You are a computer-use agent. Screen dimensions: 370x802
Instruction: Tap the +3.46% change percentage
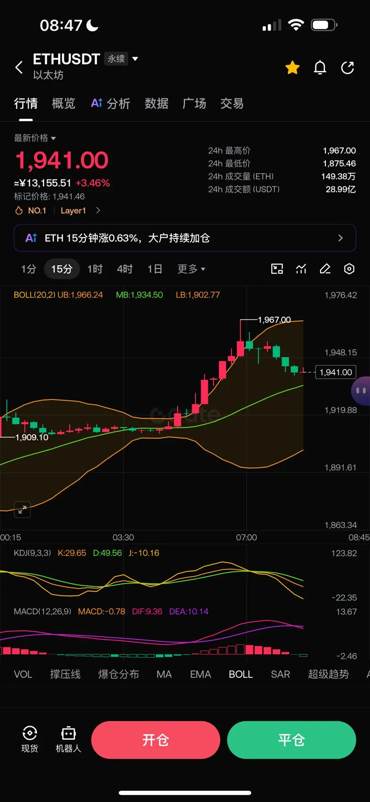click(93, 183)
